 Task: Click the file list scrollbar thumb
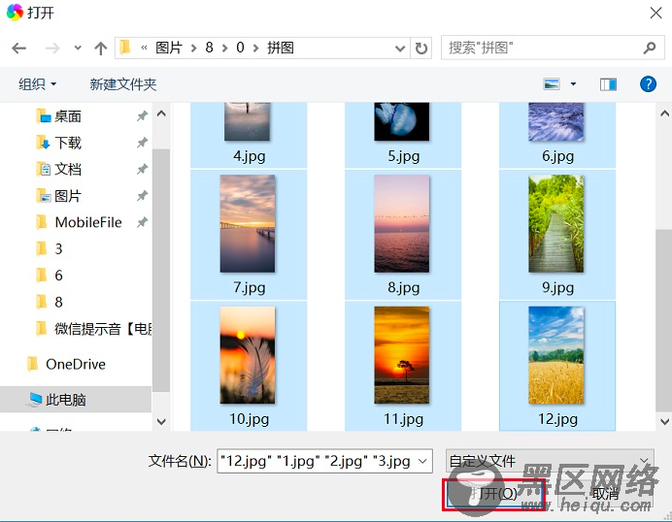tap(664, 320)
